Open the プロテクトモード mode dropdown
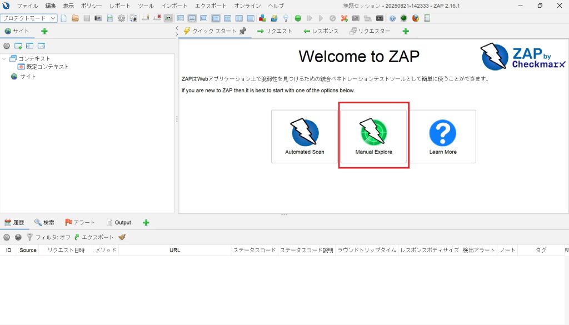This screenshot has height=325, width=569. (29, 18)
